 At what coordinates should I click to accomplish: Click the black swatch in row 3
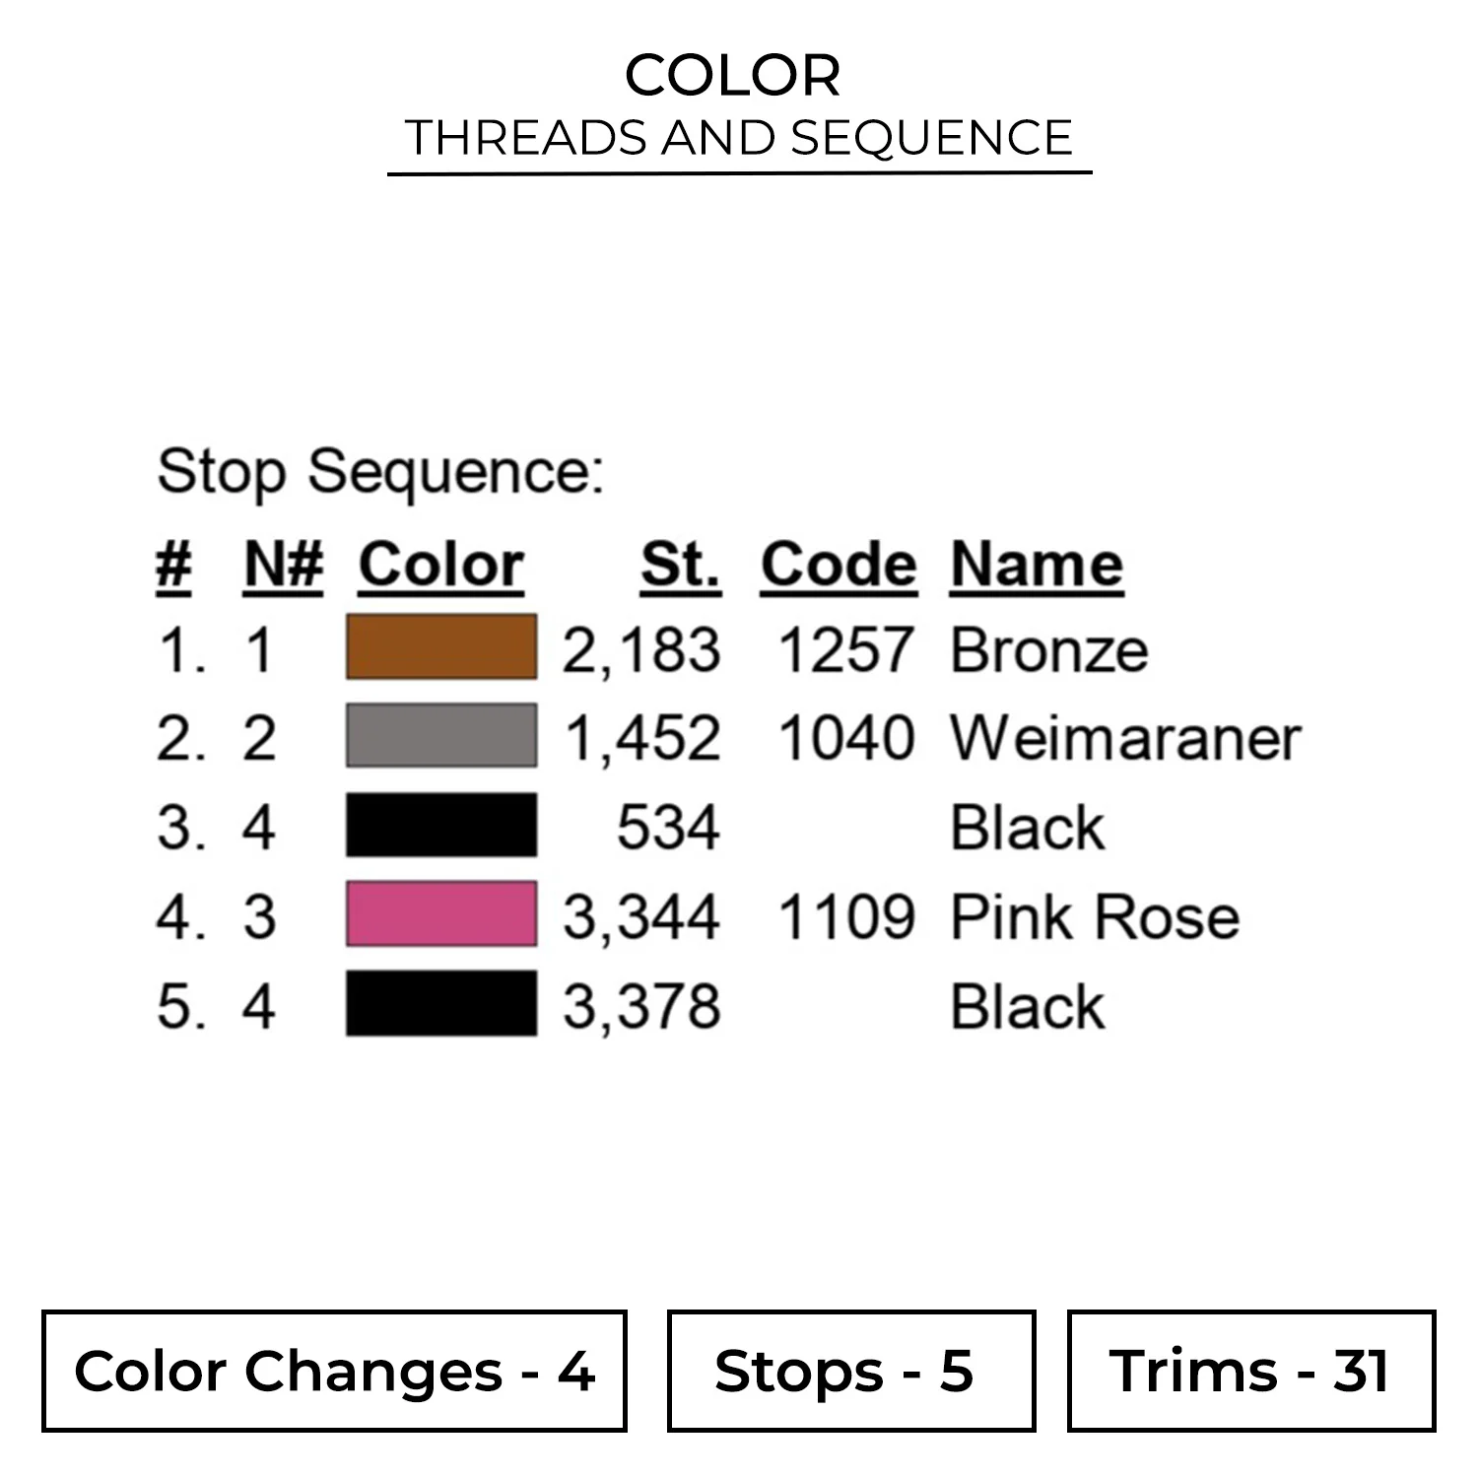tap(440, 825)
